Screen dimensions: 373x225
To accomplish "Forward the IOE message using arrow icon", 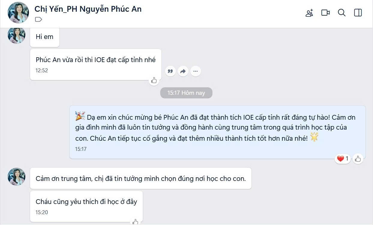I will point(183,71).
